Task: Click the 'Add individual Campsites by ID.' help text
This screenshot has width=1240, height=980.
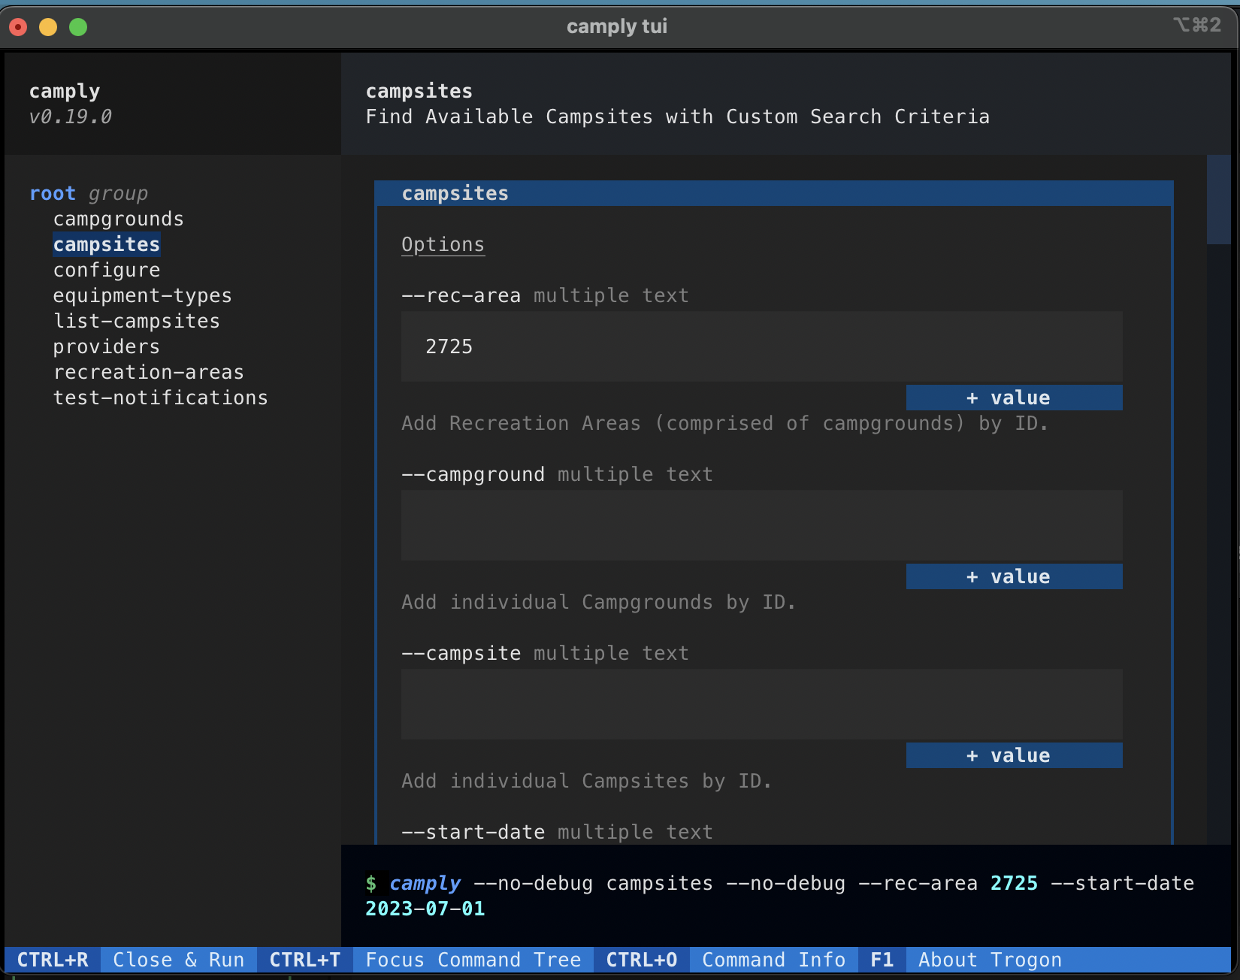Action: point(587,781)
